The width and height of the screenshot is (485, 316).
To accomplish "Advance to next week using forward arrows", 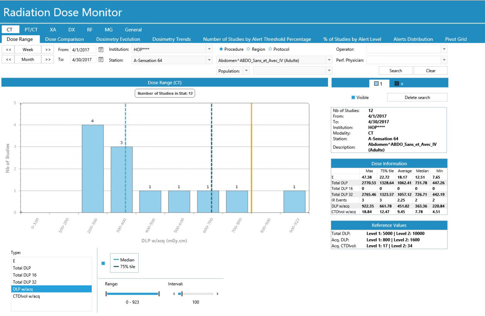I will tap(47, 50).
